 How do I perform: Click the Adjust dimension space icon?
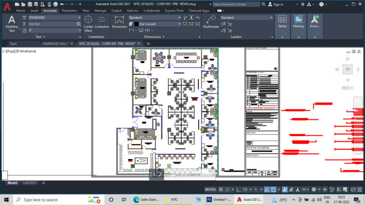coord(191,17)
